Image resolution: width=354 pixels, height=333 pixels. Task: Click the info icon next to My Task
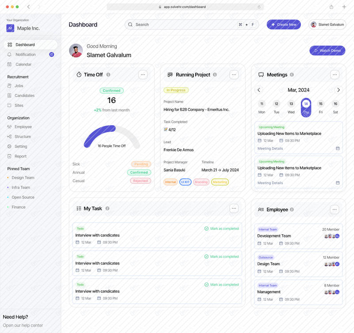tap(108, 208)
